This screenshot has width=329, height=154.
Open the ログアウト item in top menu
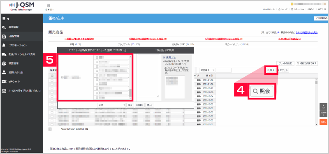click(x=322, y=9)
